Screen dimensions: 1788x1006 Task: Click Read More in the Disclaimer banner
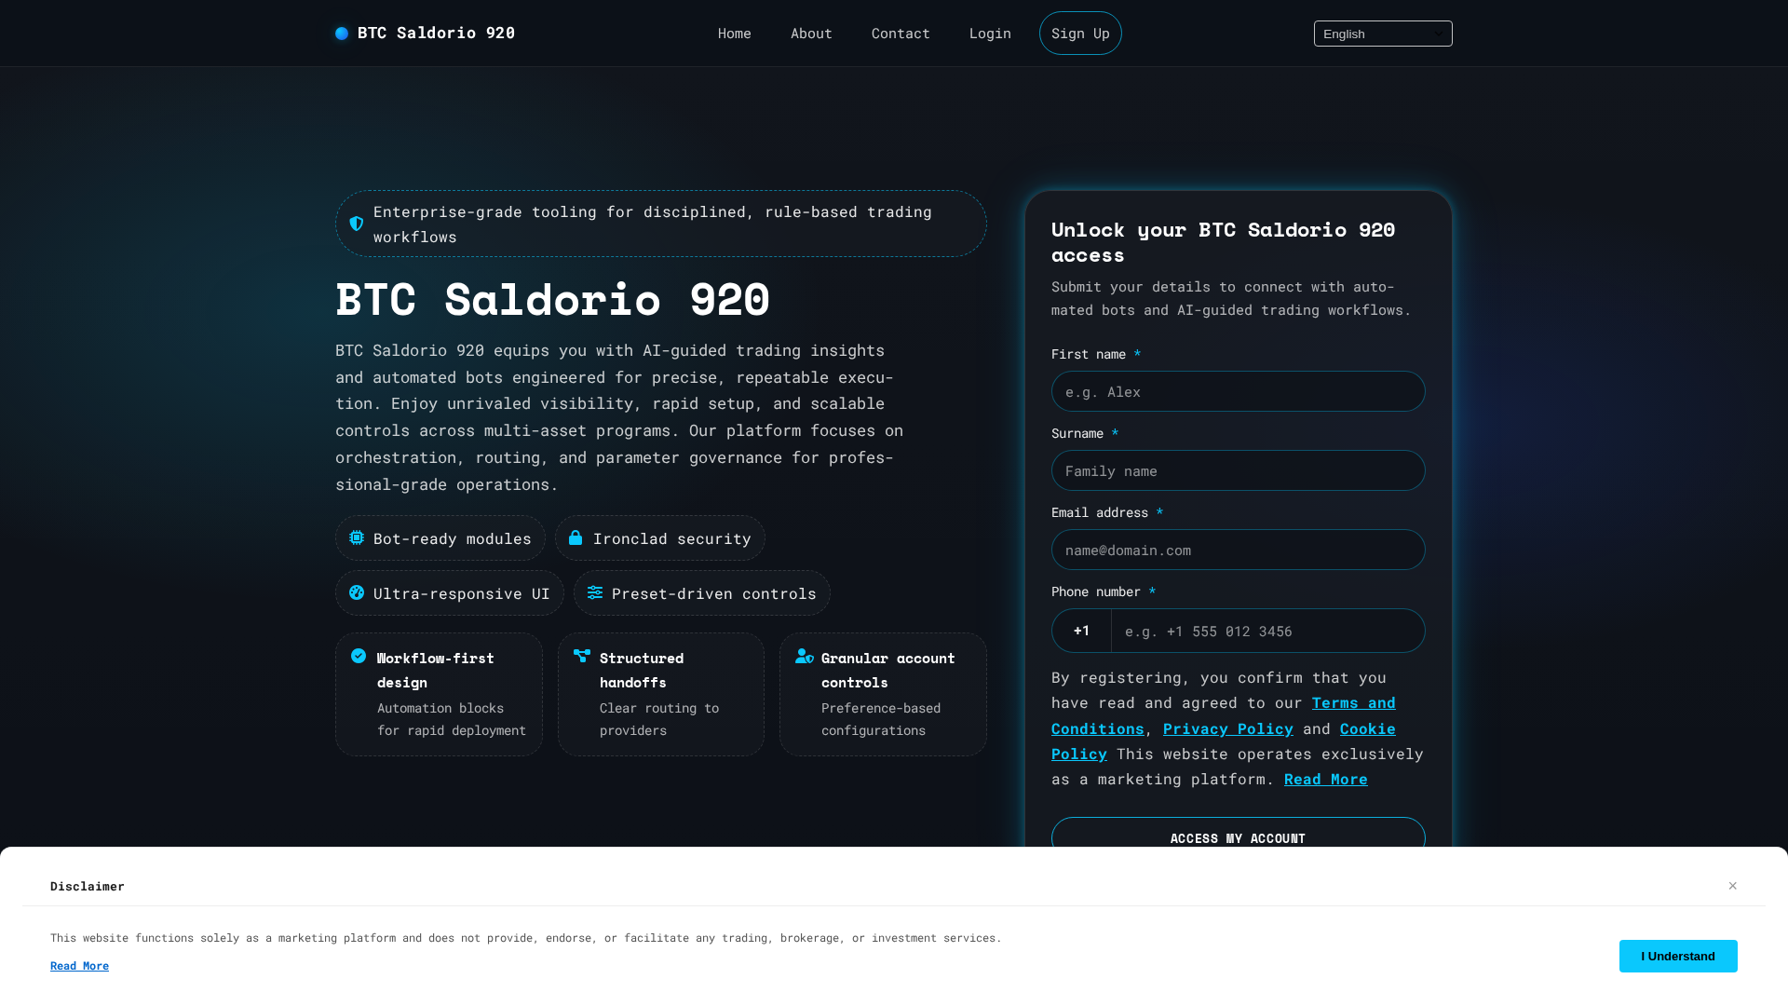click(79, 966)
